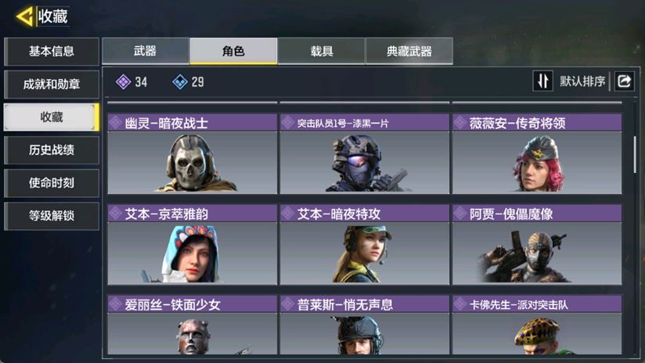
Task: Click diamond icon beside 阿贾-傀儡魔像
Action: [x=460, y=214]
